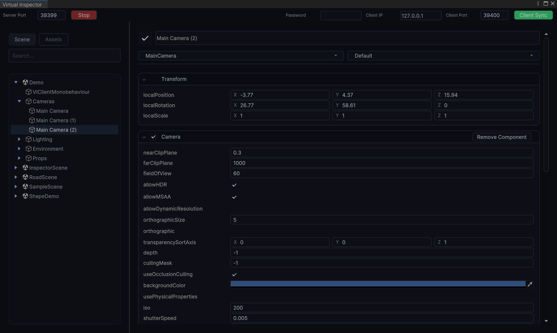Click the RoadScene scene icon

tap(25, 177)
